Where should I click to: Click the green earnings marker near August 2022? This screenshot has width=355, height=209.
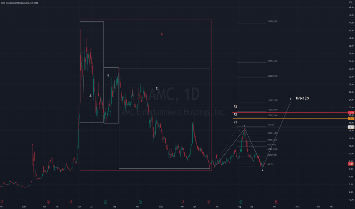(x=241, y=201)
